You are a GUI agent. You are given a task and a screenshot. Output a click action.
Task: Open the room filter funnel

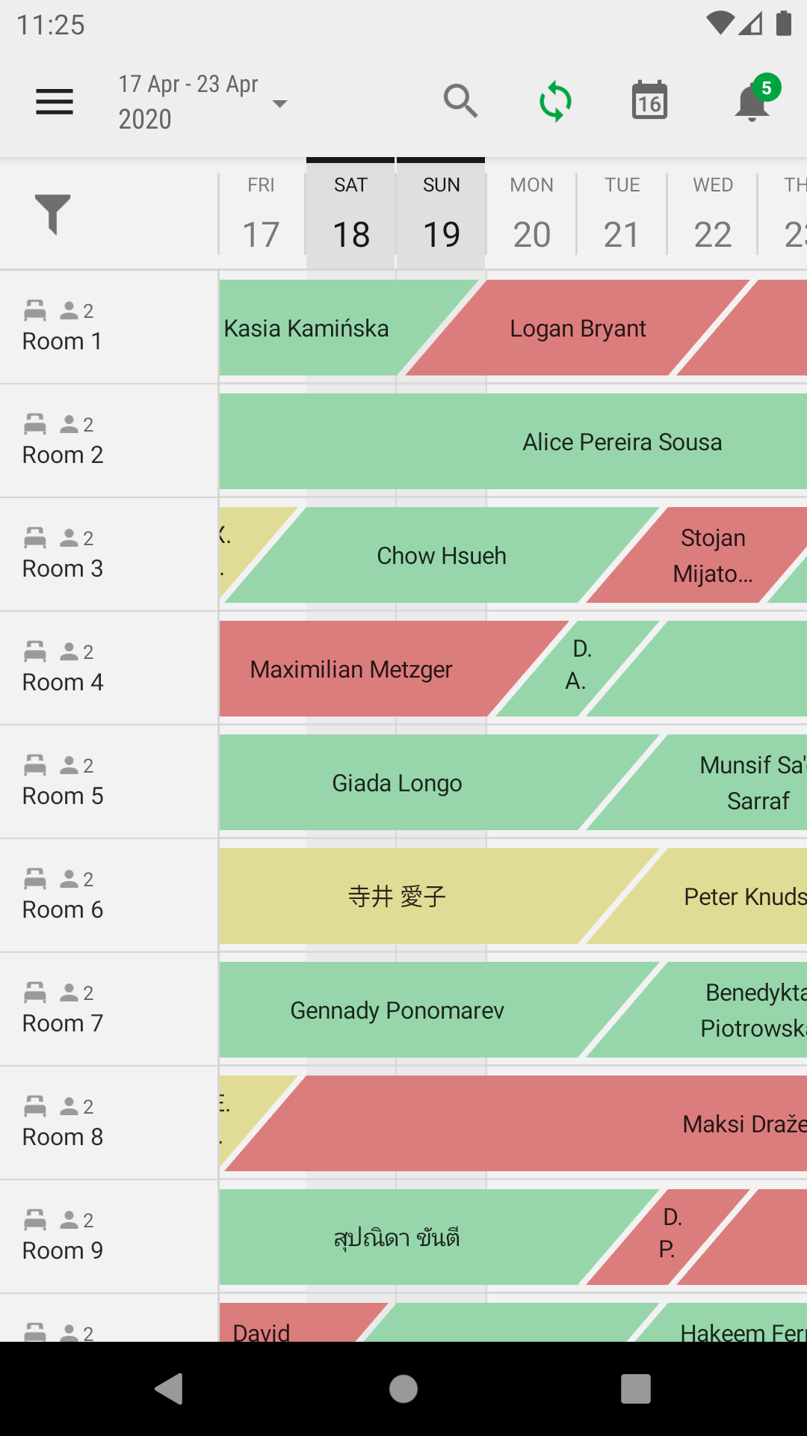coord(54,215)
